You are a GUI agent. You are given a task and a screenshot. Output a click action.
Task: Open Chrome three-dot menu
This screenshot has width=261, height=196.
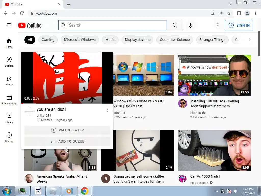pos(255,13)
